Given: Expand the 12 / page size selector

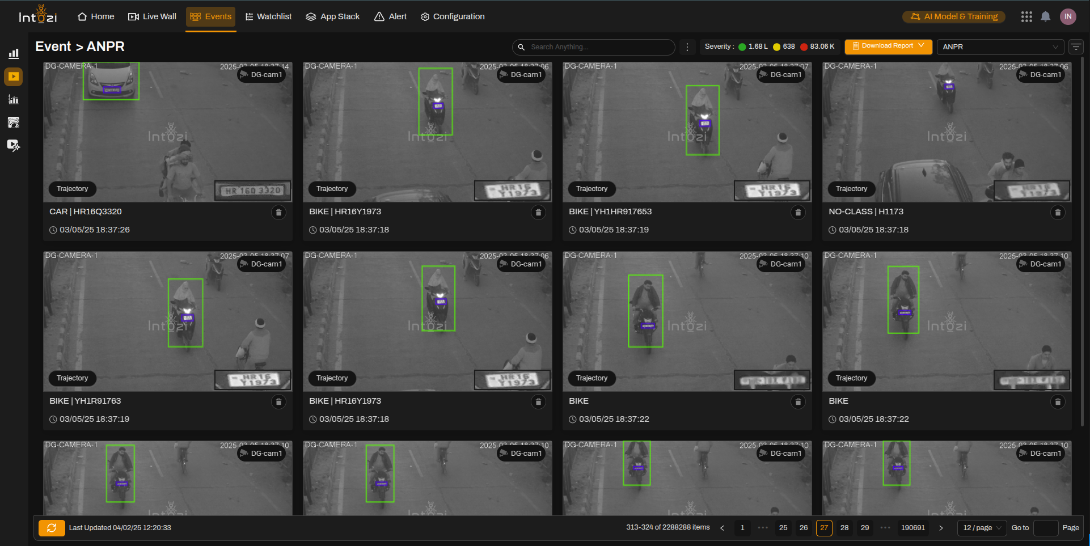Looking at the screenshot, I should click(982, 528).
